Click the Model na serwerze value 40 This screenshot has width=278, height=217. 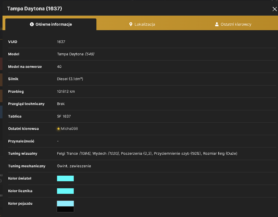[x=59, y=67]
